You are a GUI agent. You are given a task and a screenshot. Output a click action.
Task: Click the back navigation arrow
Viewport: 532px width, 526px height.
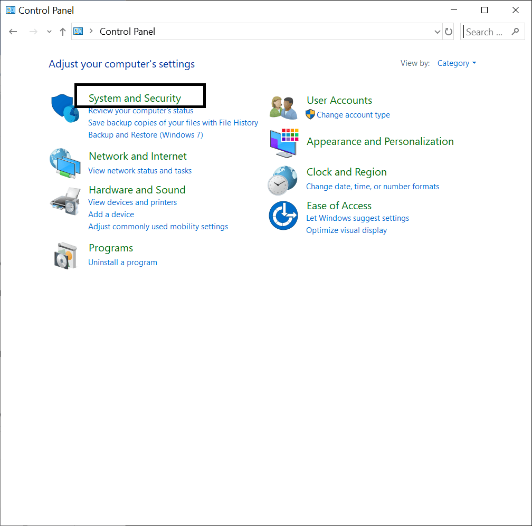(x=13, y=32)
